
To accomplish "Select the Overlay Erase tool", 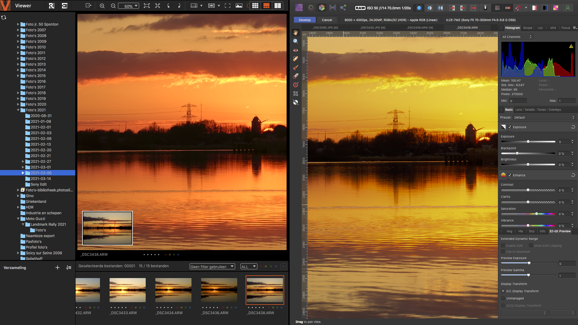I will (x=296, y=76).
